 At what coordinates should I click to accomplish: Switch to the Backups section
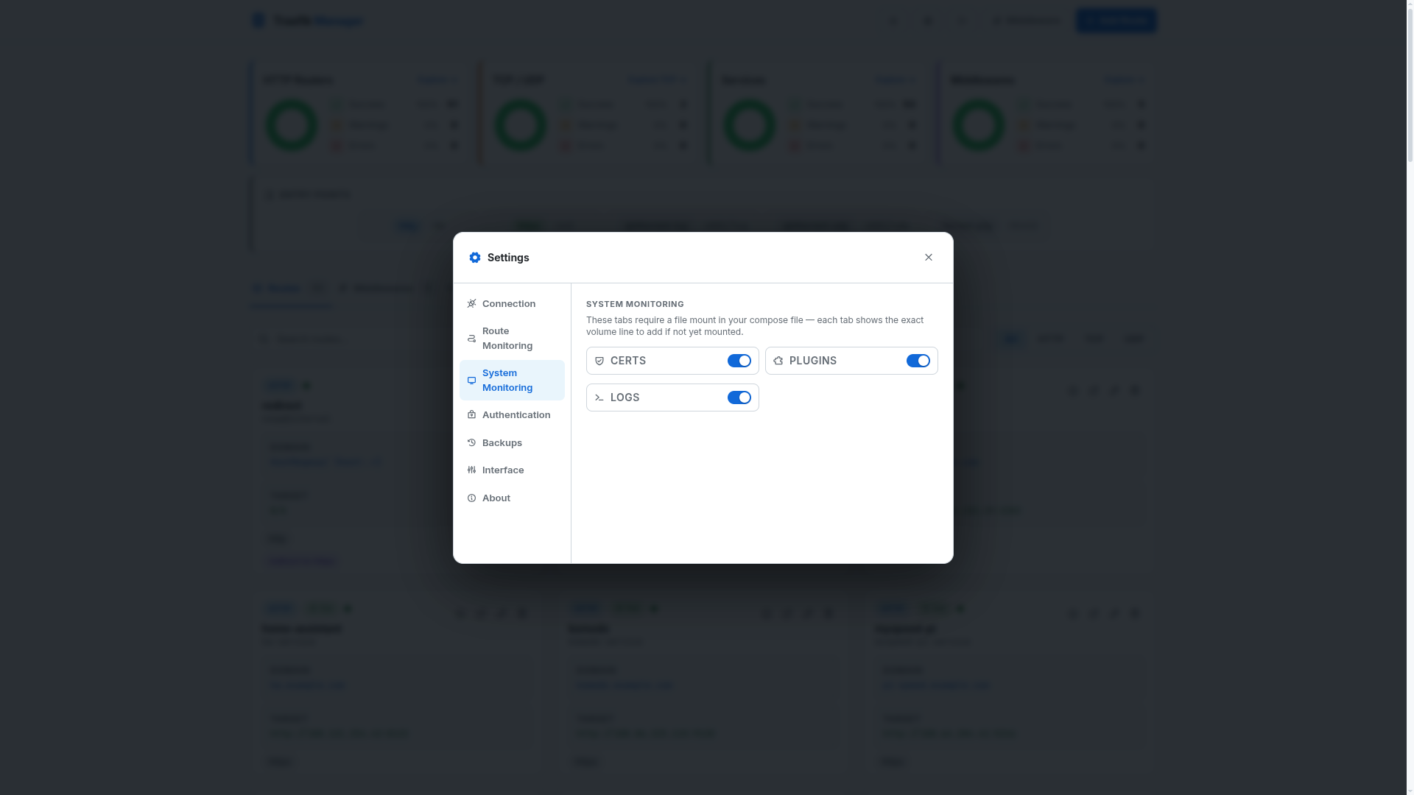502,442
